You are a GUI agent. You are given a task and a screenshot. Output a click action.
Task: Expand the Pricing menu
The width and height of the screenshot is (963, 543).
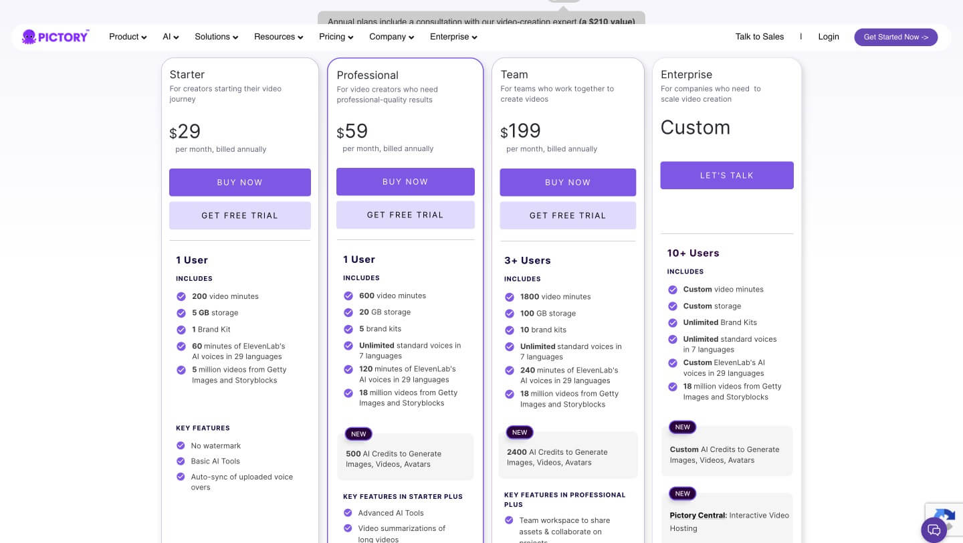(x=336, y=37)
